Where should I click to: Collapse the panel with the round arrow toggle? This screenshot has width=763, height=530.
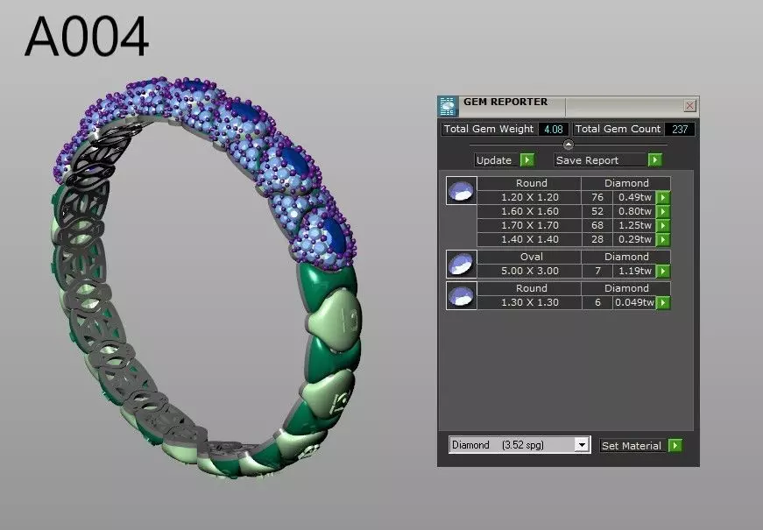click(568, 145)
